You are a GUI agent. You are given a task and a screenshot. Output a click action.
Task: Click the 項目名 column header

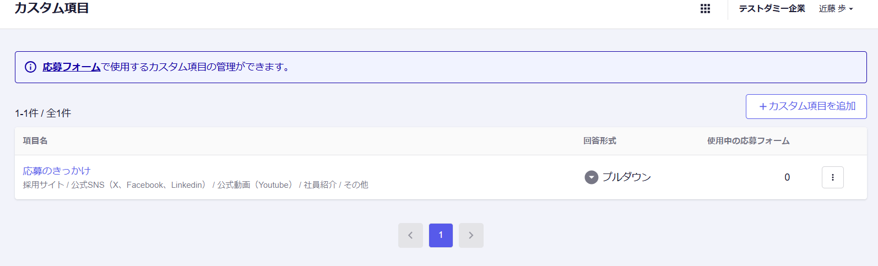coord(35,141)
